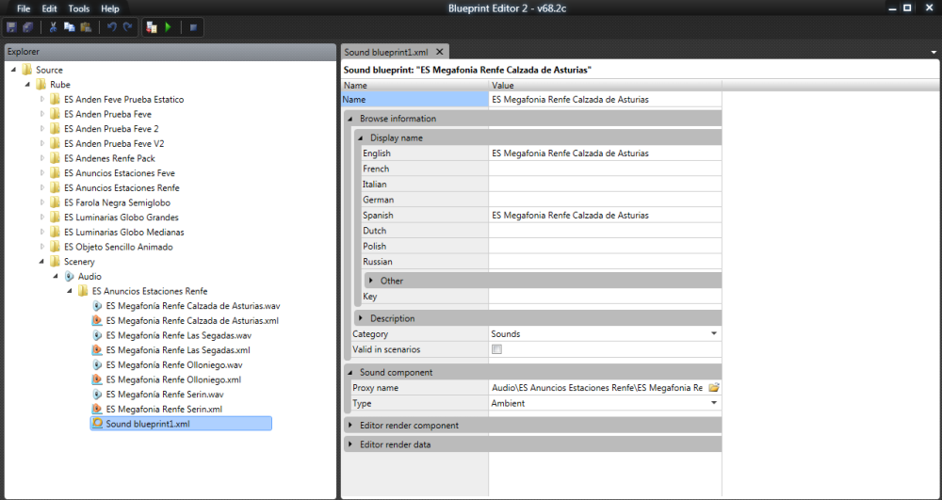Collapse the Scenery folder tree arrow
942x500 pixels.
(42, 262)
